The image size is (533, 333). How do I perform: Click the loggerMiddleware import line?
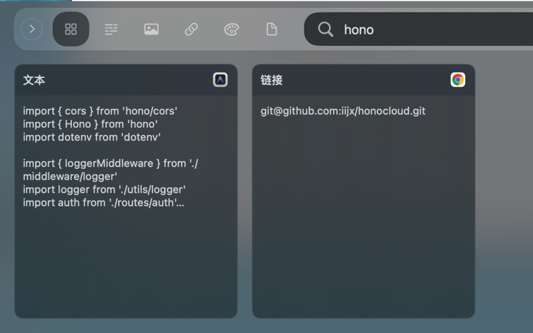click(x=111, y=170)
